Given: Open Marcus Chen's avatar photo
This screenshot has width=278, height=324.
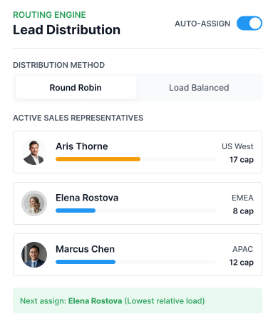Looking at the screenshot, I should 34,255.
